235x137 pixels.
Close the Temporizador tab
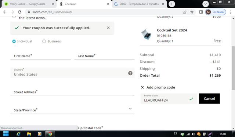[163, 4]
